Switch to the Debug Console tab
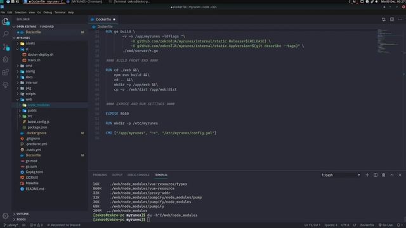Viewport: 406px width, 228px height. pyautogui.click(x=138, y=175)
